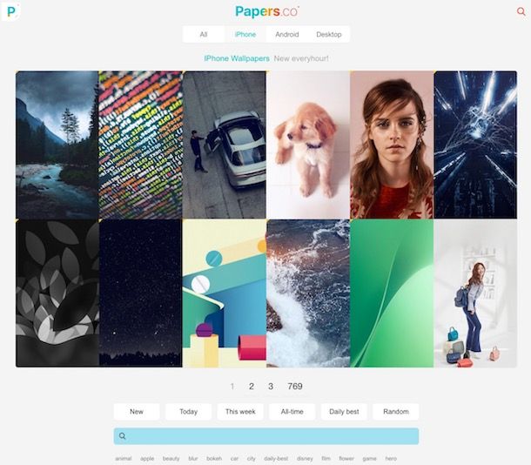531x465 pixels.
Task: Open search with the red magnifier icon
Action: point(521,11)
